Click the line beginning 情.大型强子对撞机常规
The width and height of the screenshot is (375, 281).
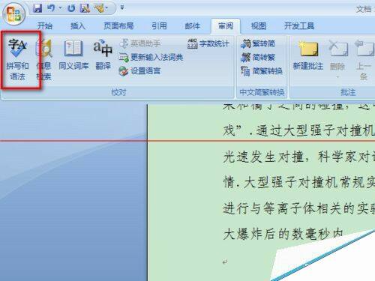tap(299, 182)
